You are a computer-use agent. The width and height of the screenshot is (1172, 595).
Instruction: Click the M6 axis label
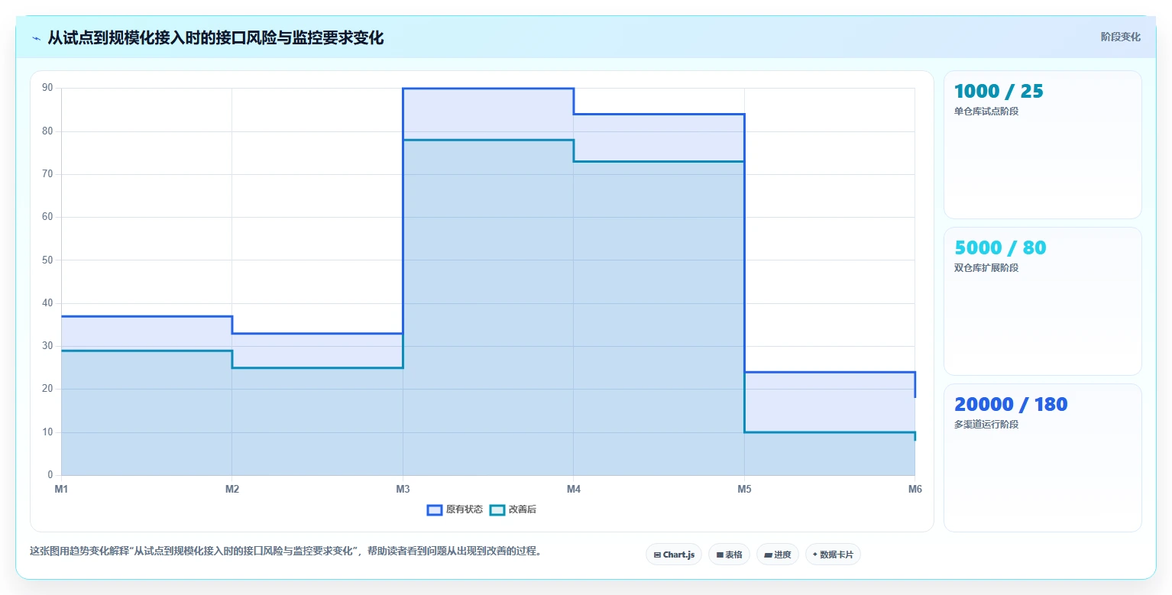915,489
